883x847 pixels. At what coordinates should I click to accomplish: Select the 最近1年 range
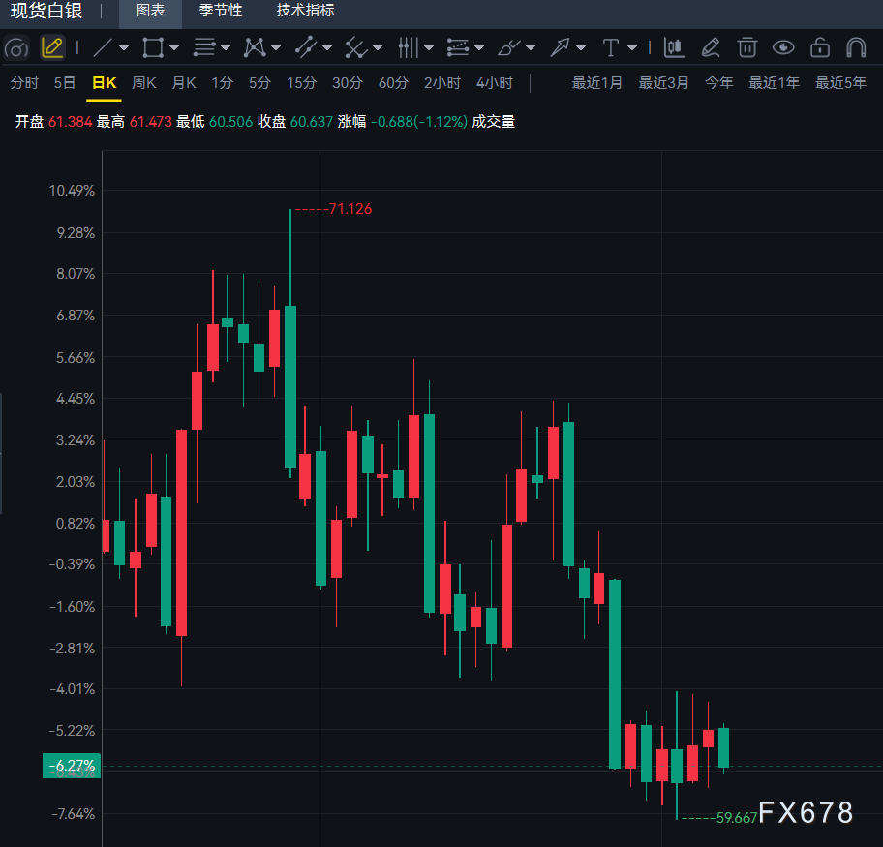774,83
